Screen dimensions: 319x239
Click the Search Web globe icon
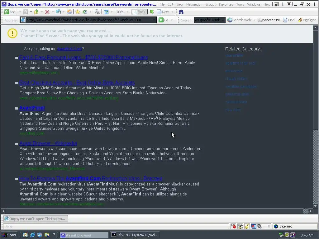point(230,20)
